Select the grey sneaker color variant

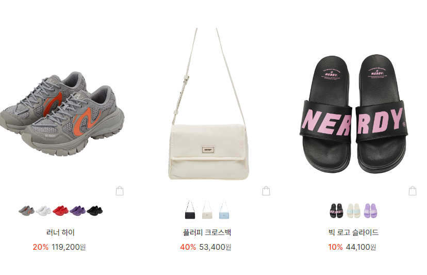click(x=26, y=211)
